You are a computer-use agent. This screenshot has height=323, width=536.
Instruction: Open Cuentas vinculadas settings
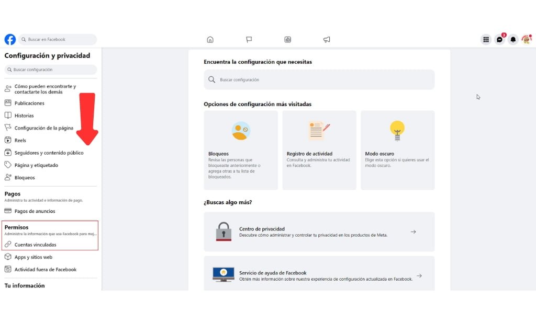click(35, 245)
